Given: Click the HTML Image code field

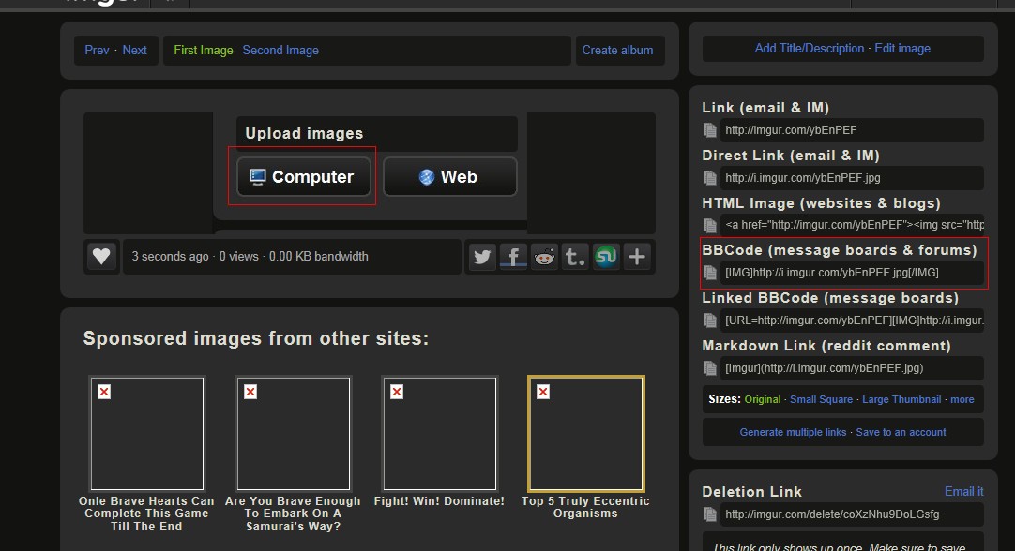Looking at the screenshot, I should pyautogui.click(x=853, y=226).
